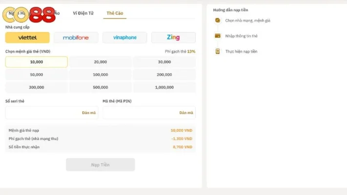Image resolution: width=347 pixels, height=195 pixels.
Task: Click Dán mã in the serial field
Action: tap(89, 113)
